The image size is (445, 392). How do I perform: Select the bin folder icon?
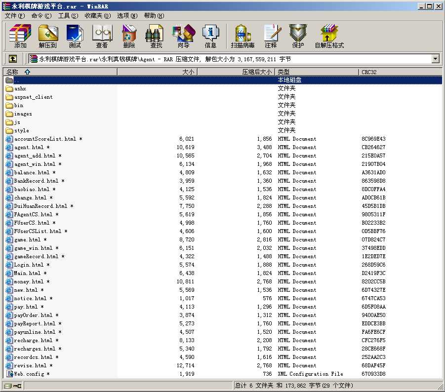[9, 105]
